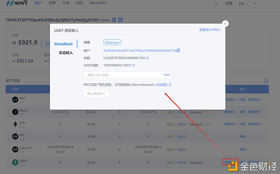Copy the MetaMask account address icon
The height and width of the screenshot is (174, 280).
178,50
